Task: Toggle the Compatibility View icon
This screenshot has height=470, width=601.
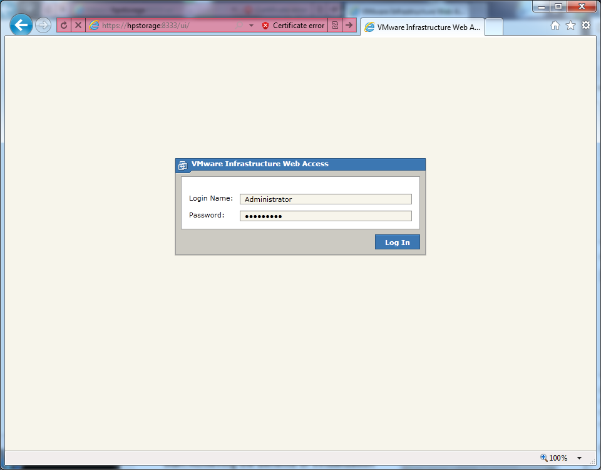Action: [335, 26]
